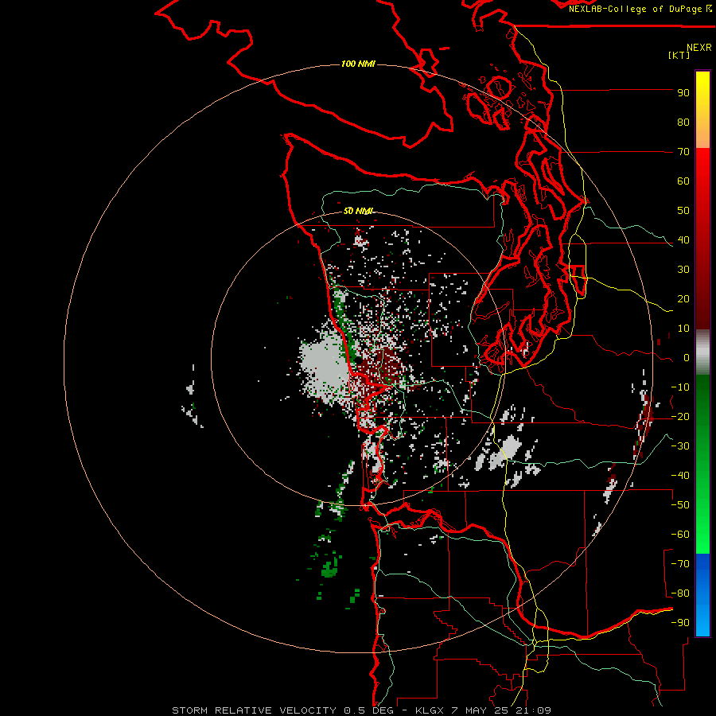This screenshot has height=716, width=716.
Task: Click the -40 value on the velocity scale
Action: coord(680,476)
